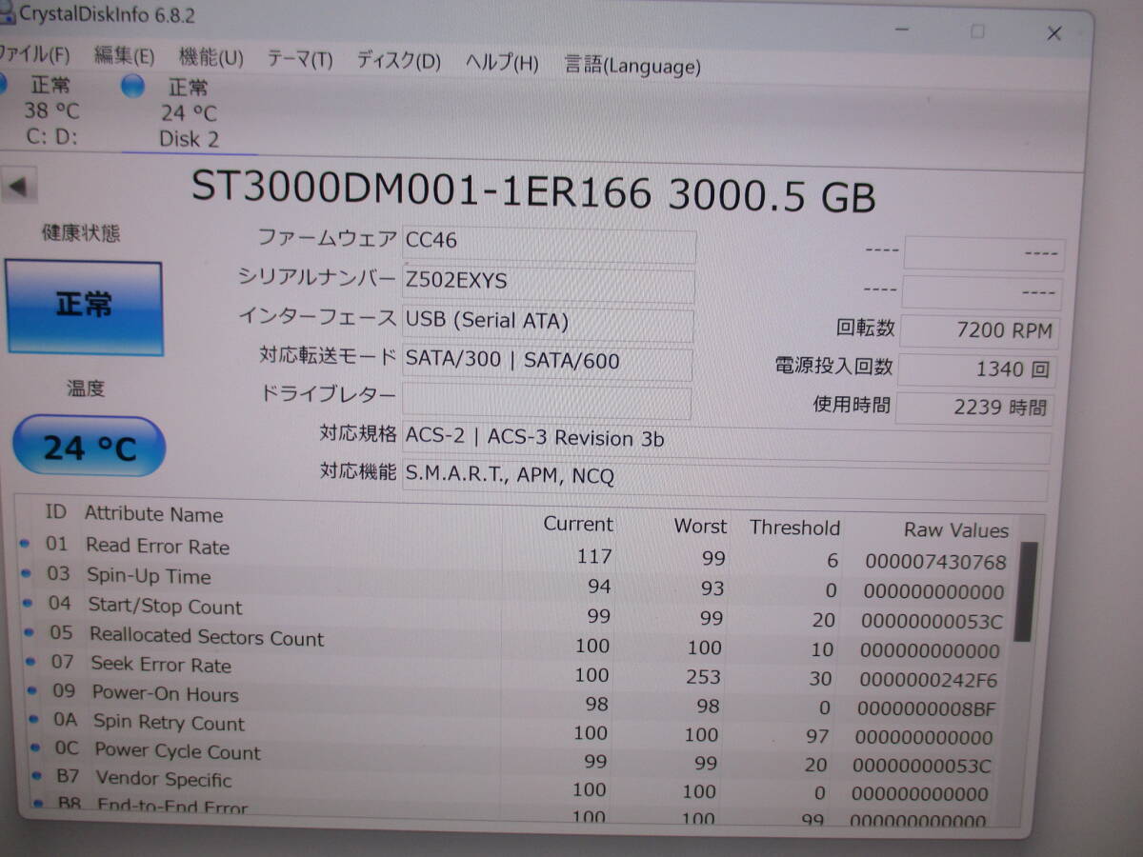Click the transfer mode field SATA/300 | SATA/600
Image resolution: width=1143 pixels, height=857 pixels.
point(547,363)
